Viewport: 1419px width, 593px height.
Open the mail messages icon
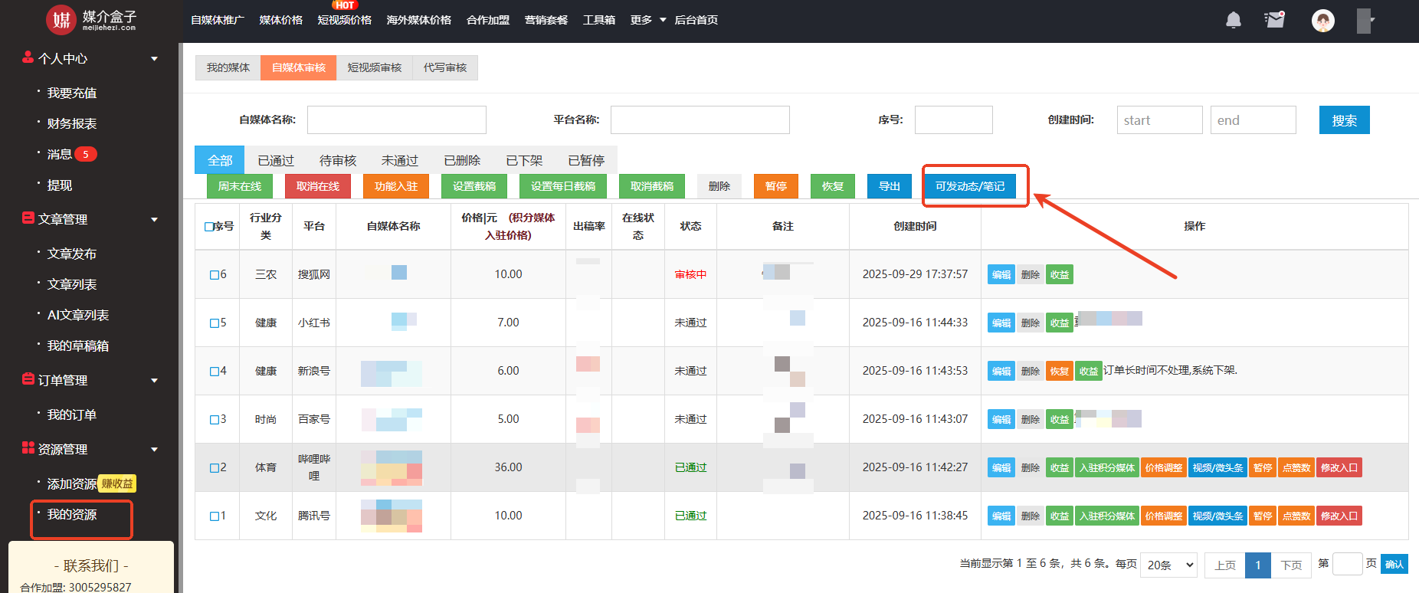click(x=1275, y=20)
